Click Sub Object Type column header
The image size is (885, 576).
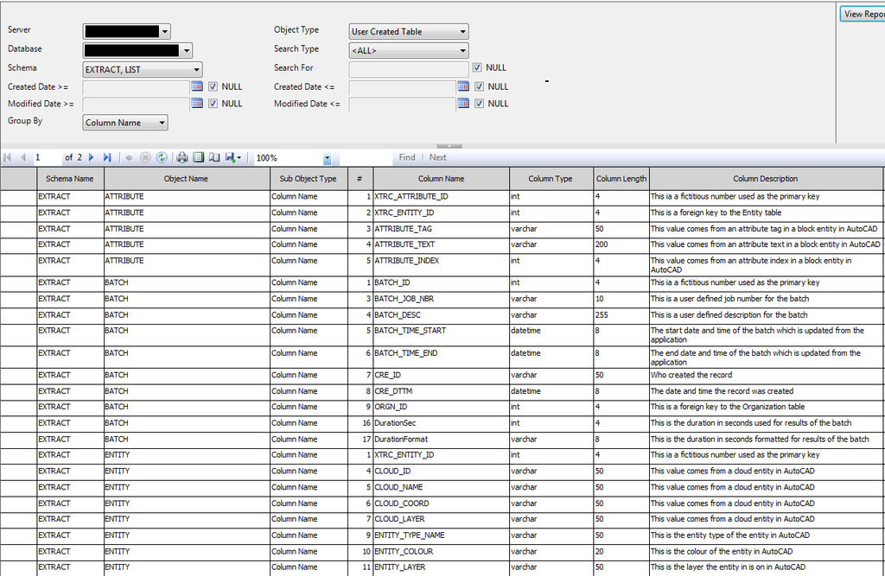[x=309, y=178]
